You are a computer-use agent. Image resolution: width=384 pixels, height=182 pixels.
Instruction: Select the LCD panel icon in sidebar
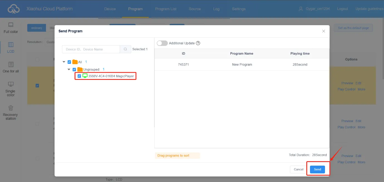[11, 45]
